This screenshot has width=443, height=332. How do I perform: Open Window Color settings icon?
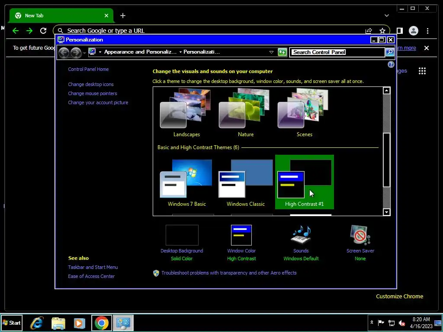point(241,235)
